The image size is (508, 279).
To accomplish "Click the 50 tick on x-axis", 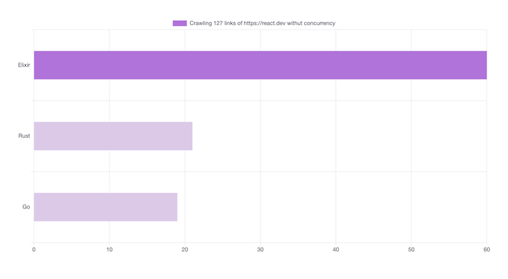I will [411, 250].
